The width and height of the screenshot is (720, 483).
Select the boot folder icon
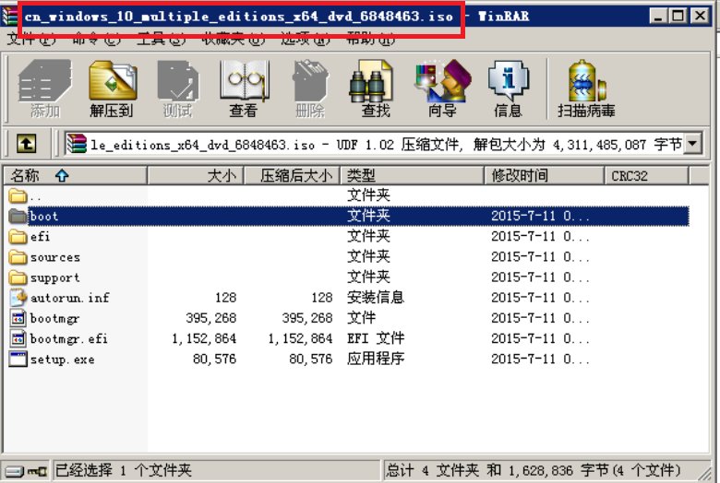click(x=18, y=216)
